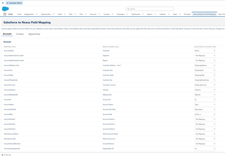The height and width of the screenshot is (157, 225).
Task: Click the 'Customer Address - Line 1' text
Action: [112, 65]
